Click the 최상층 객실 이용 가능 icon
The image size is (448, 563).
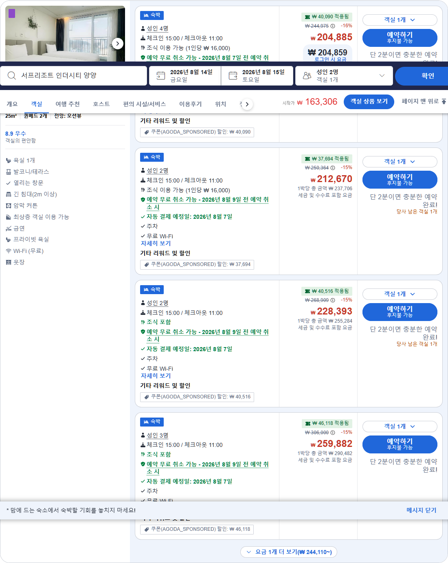point(9,217)
